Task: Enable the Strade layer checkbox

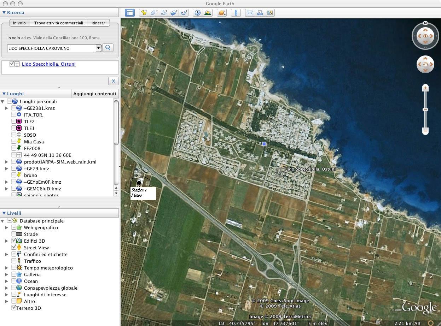Action: pos(14,234)
